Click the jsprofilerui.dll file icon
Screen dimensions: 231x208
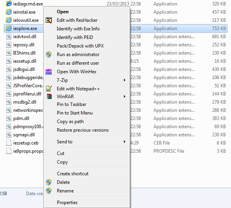tap(9, 94)
